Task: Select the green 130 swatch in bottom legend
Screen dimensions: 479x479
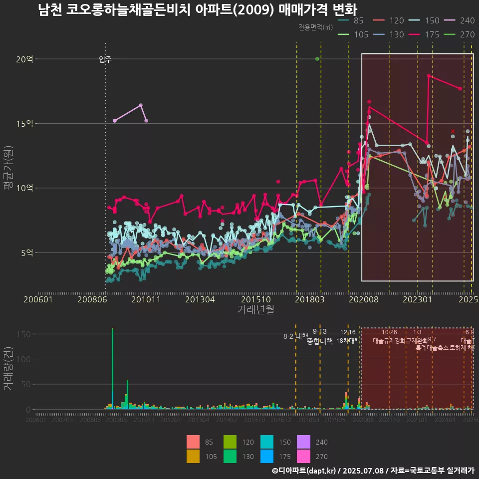Action: point(230,456)
